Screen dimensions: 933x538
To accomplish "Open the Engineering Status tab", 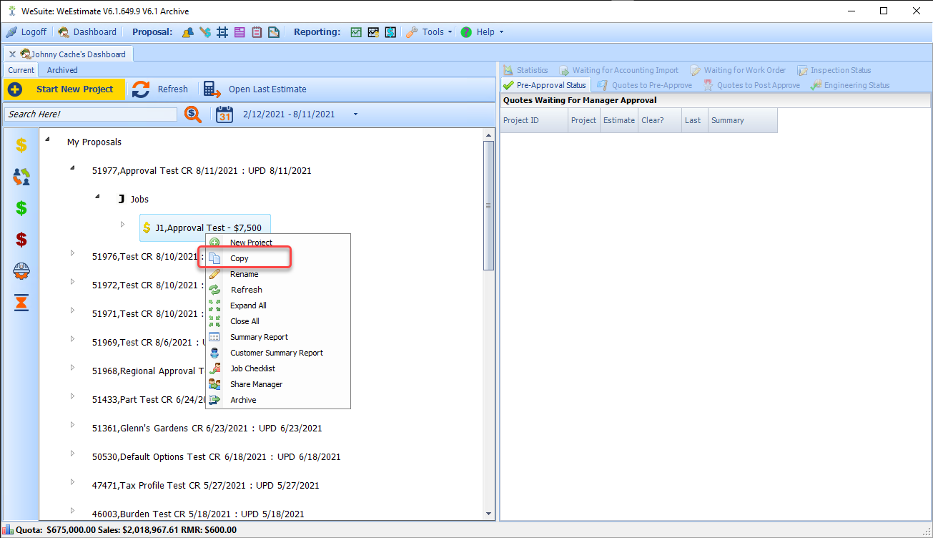I will click(850, 85).
